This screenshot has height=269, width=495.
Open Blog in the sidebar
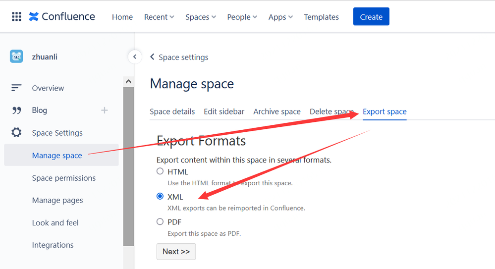tap(40, 110)
